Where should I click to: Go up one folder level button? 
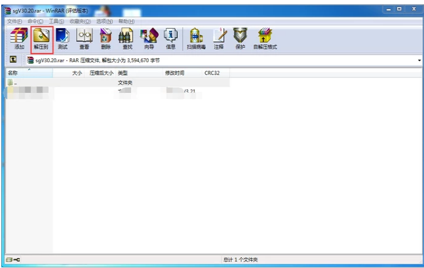pos(12,60)
